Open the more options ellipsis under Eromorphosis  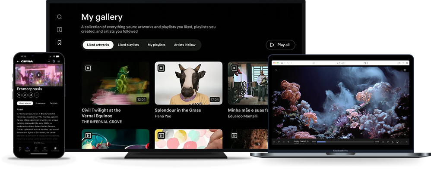pos(37,95)
